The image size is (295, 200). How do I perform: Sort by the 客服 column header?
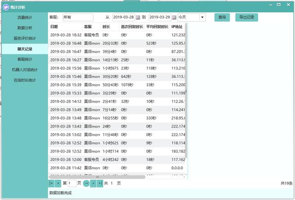(x=91, y=27)
